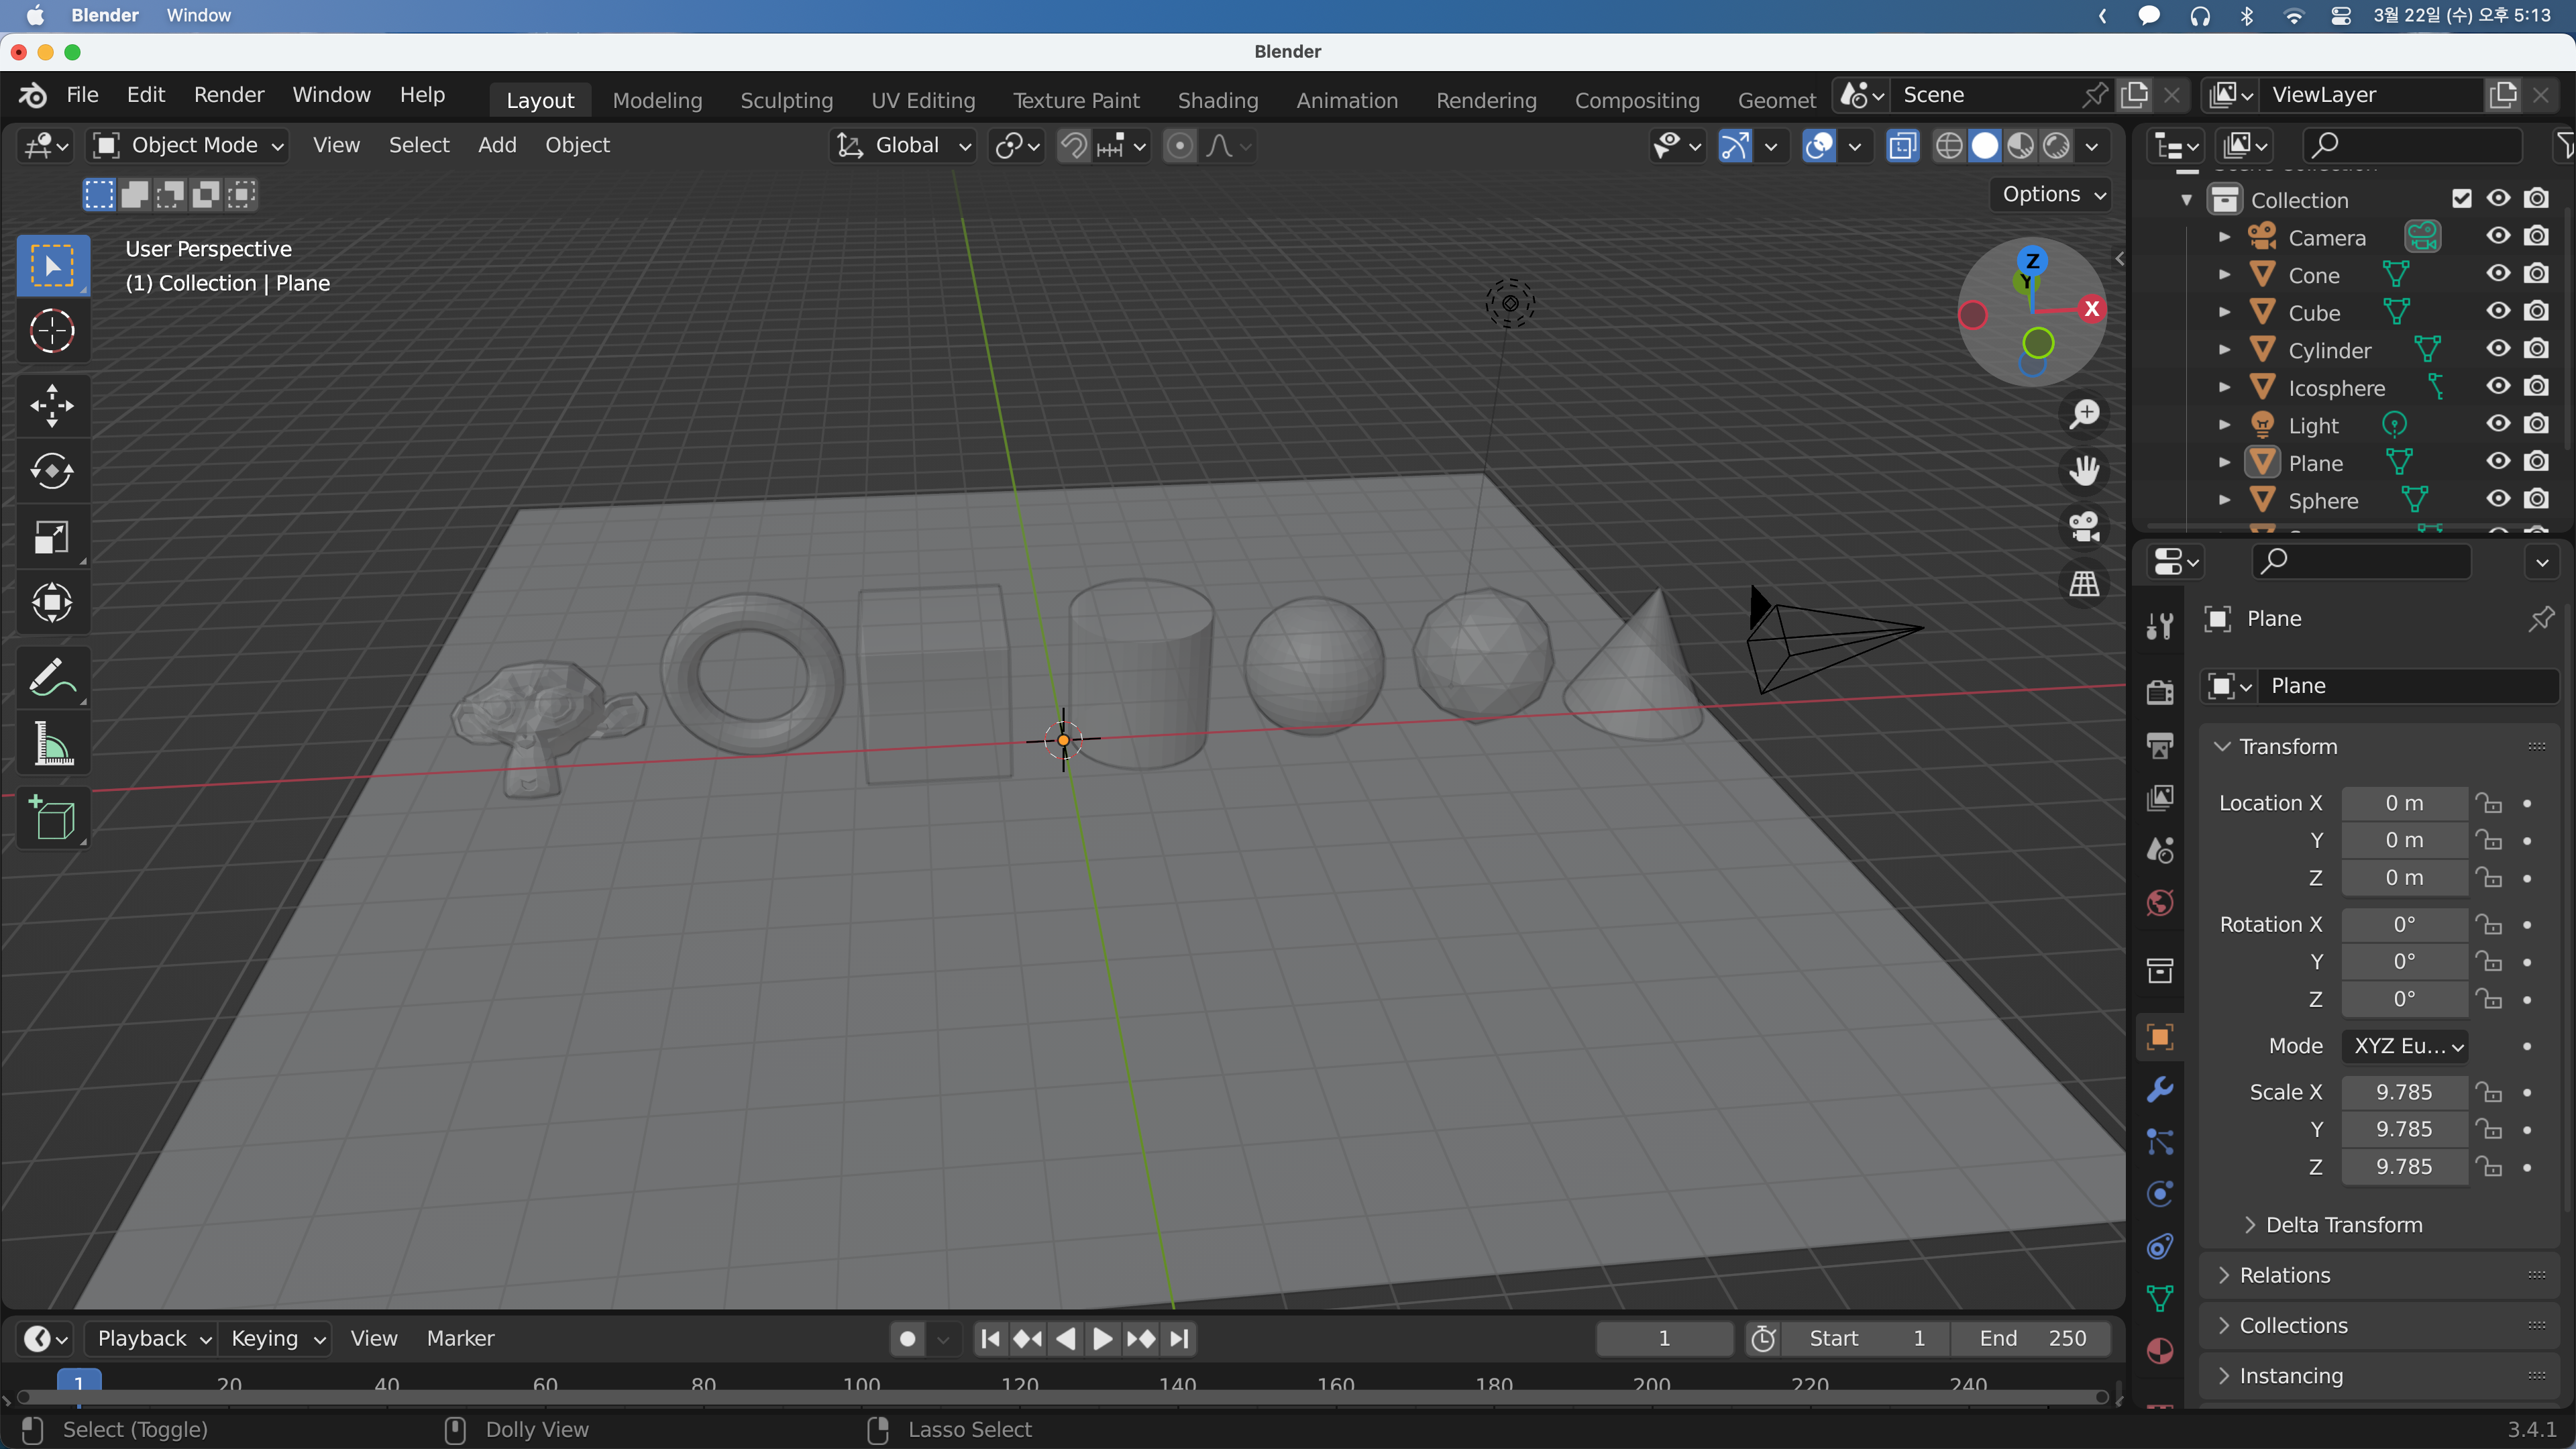Open the Material properties tab
The height and width of the screenshot is (1449, 2576).
[2160, 1351]
